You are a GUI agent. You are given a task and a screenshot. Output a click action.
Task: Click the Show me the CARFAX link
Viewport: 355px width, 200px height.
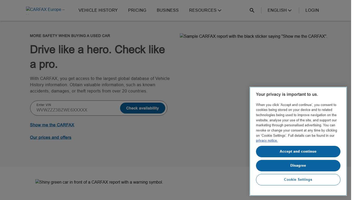(52, 125)
